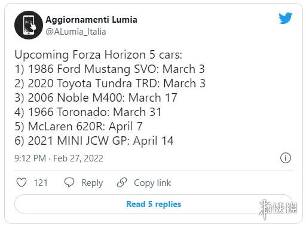Click the Upcoming Forza Horizon 5 cars line
This screenshot has height=226, width=306.
(x=99, y=55)
